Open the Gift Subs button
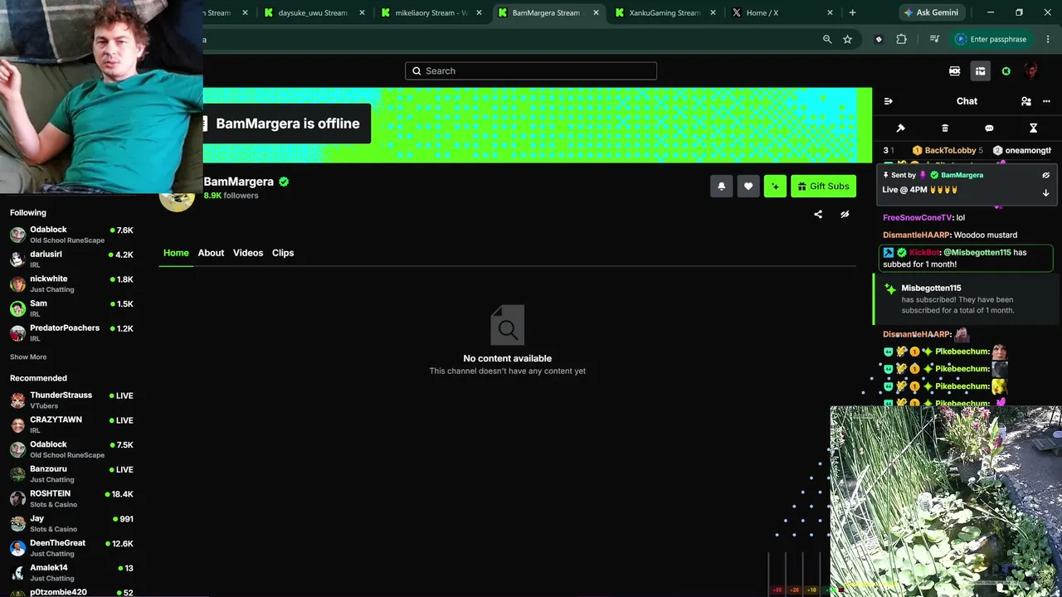 823,187
